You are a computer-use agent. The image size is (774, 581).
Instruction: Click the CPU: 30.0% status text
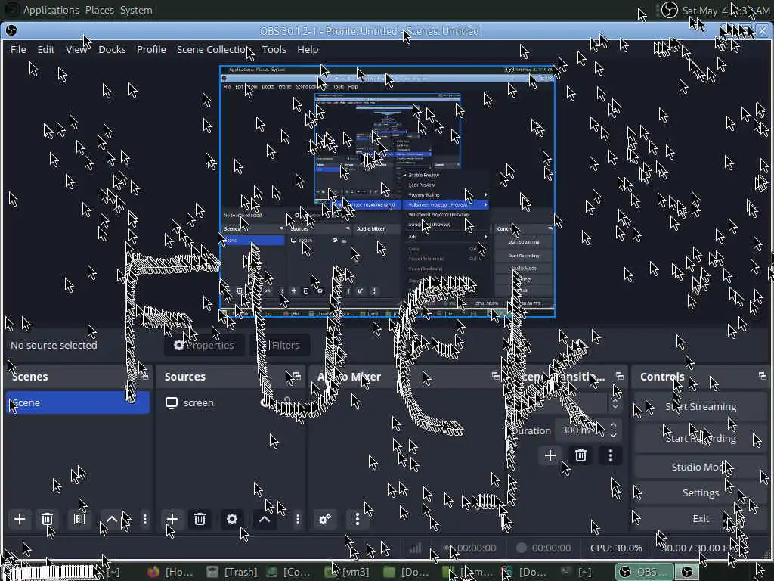click(616, 548)
